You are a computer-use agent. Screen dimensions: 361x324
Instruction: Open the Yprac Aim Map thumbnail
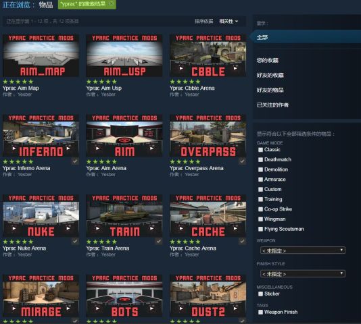click(x=41, y=55)
